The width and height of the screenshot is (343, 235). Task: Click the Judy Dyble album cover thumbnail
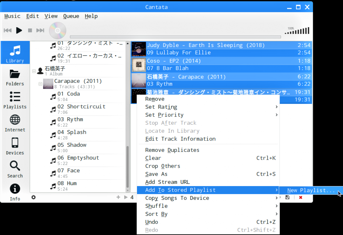coord(139,49)
